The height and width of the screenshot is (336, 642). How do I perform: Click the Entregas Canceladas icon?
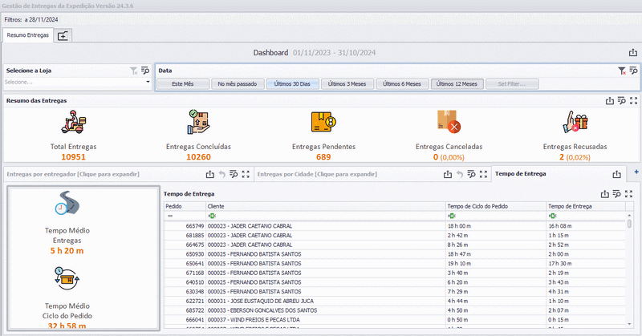coord(449,122)
